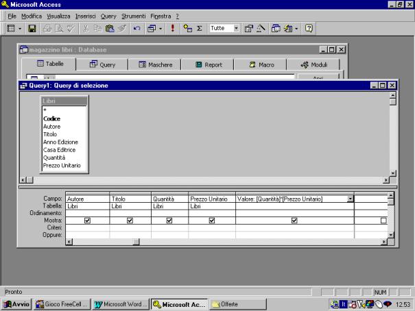Open the Tutte top values dropdown
The width and height of the screenshot is (415, 311).
[x=237, y=29]
